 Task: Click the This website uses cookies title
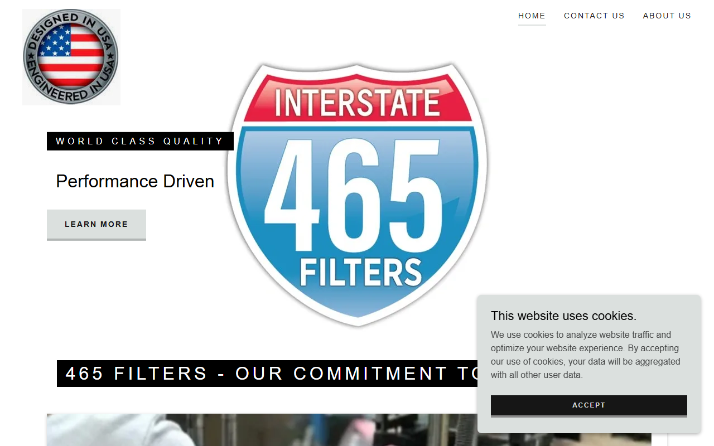click(x=563, y=316)
